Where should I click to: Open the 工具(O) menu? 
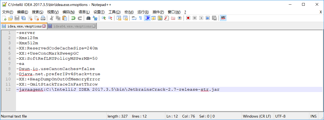tap(114, 12)
